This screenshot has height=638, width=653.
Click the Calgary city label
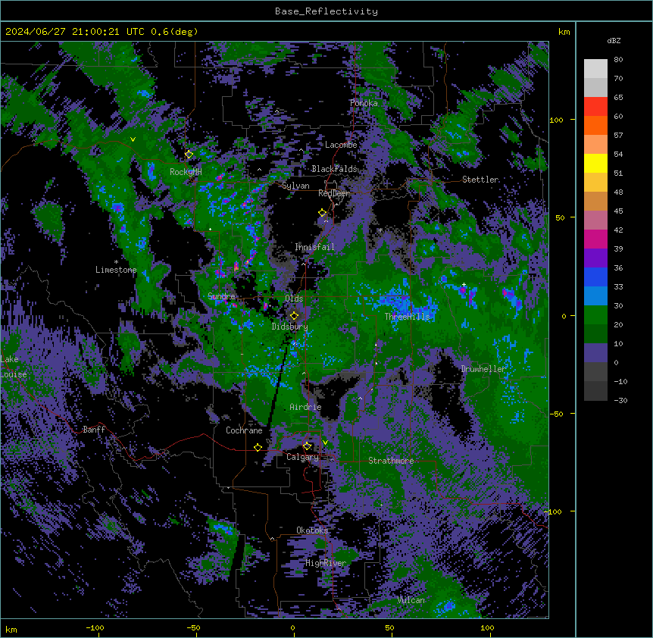[302, 457]
